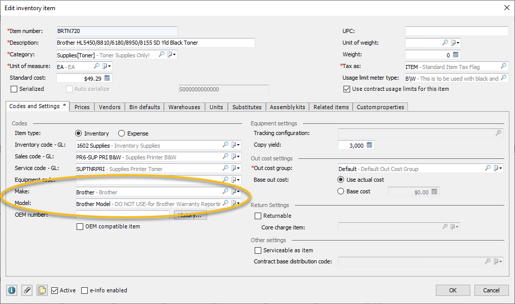The height and width of the screenshot is (304, 515).
Task: Switch to the Related items tab
Action: [331, 107]
